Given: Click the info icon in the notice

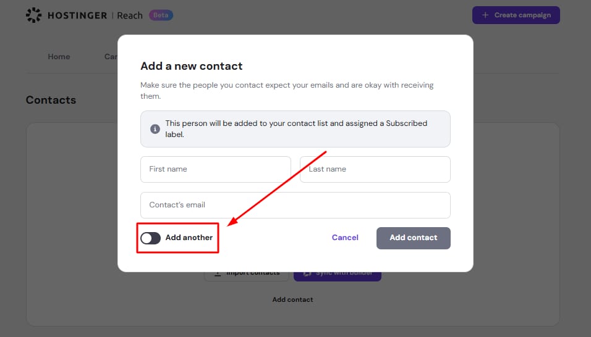Looking at the screenshot, I should click(155, 129).
